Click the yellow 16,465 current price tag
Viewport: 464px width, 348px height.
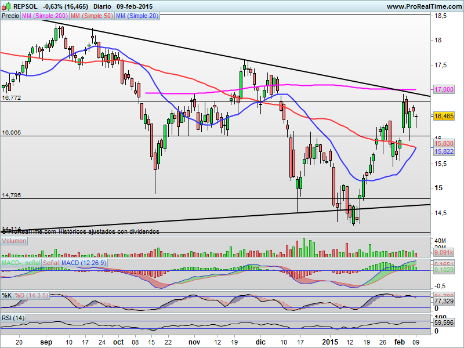click(444, 116)
